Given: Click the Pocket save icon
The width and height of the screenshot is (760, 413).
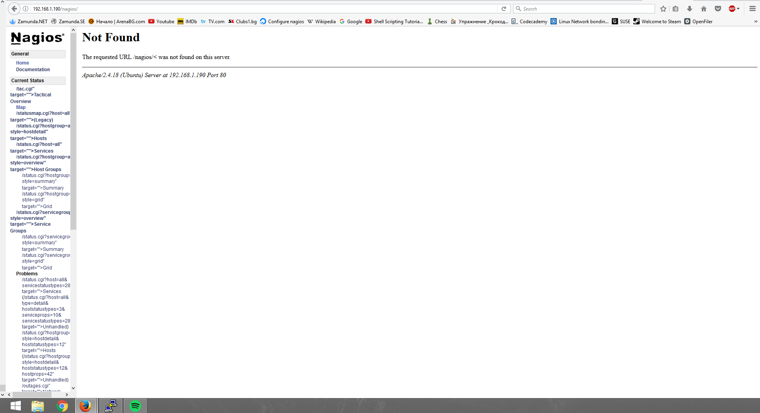Looking at the screenshot, I should (718, 9).
